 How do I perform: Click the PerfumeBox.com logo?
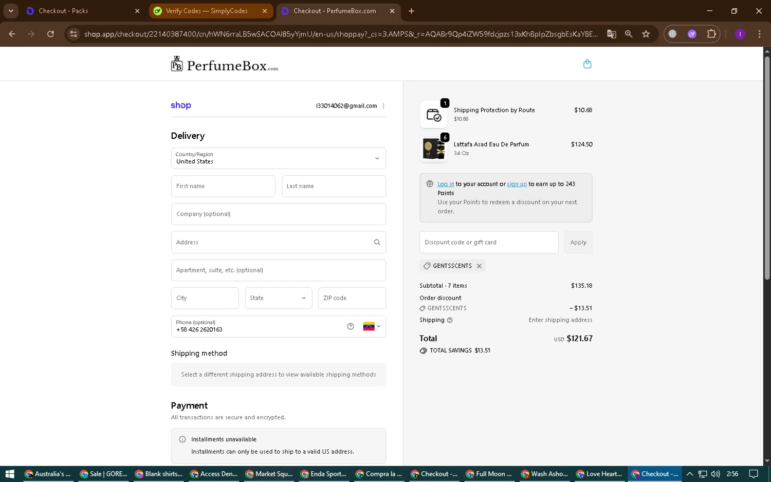pyautogui.click(x=225, y=65)
